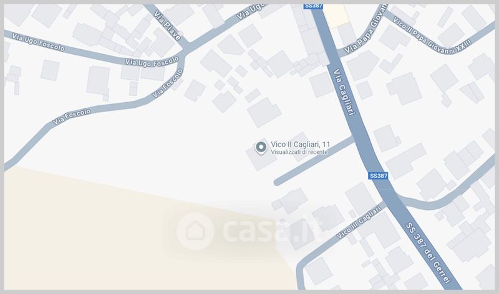Click the SS387 shield at top edge
Image resolution: width=499 pixels, height=294 pixels.
tap(314, 6)
